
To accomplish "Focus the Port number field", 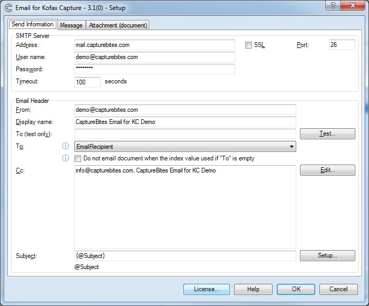I will [x=342, y=45].
